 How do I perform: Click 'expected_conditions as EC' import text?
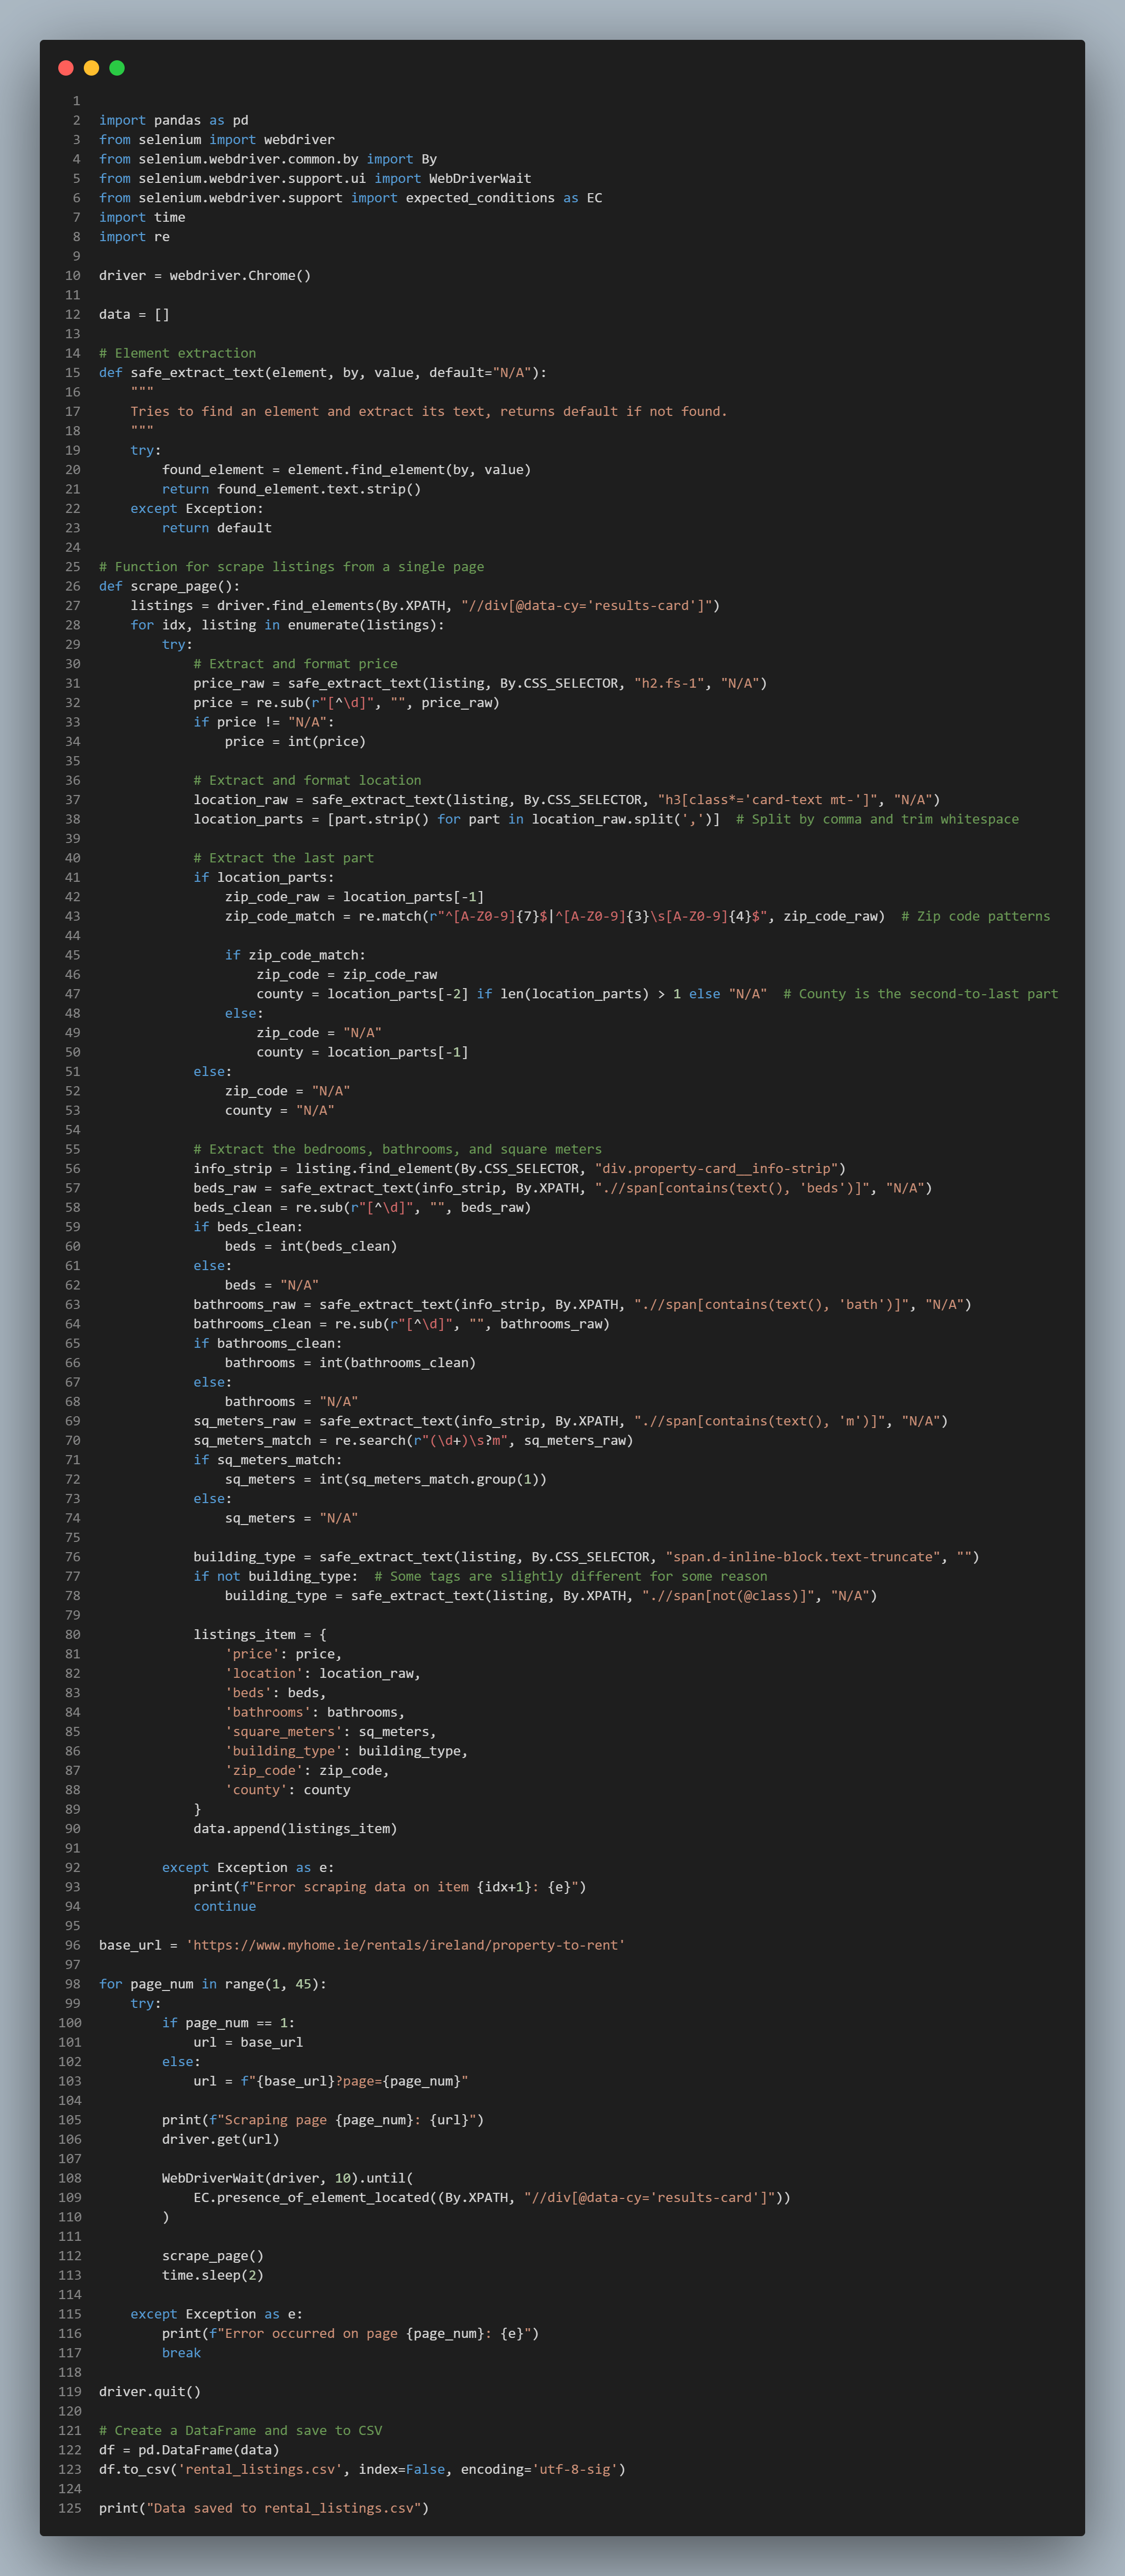tap(504, 198)
